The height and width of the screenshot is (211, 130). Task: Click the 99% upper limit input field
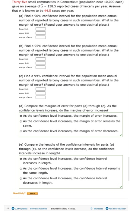(x=40, y=93)
